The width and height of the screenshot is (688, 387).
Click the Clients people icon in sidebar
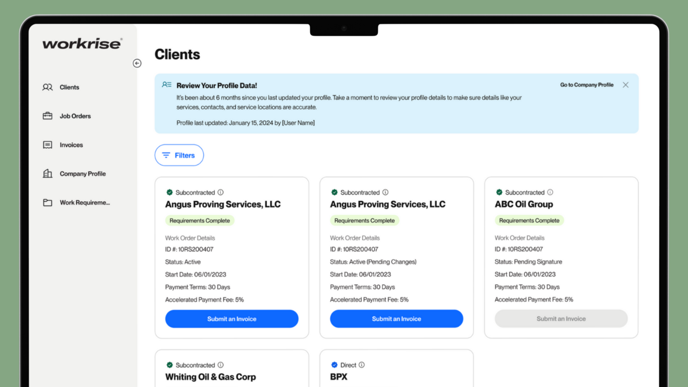(x=47, y=87)
